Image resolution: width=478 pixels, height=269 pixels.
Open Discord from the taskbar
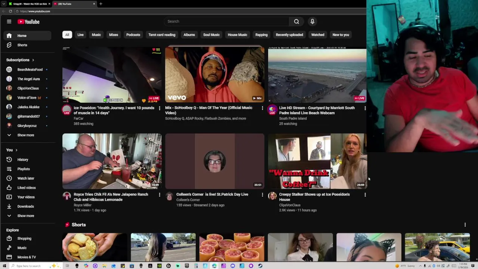click(x=233, y=266)
